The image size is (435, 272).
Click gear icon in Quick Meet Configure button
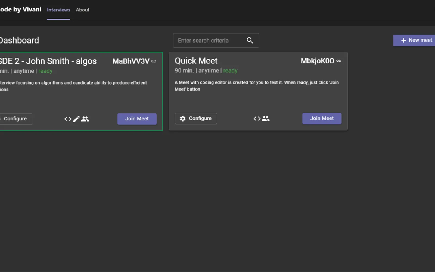tap(183, 118)
